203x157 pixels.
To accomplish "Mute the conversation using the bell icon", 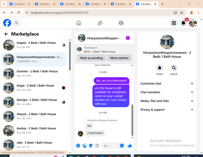I will click(160, 68).
